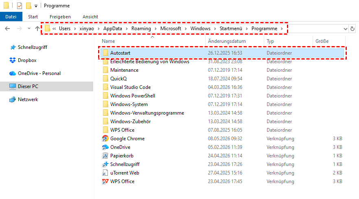Expand the chevron after Programme in path
Screen dimensions: 359x199
[x=282, y=29]
